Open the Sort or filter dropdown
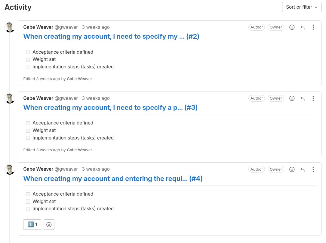The image size is (326, 243). (x=301, y=7)
